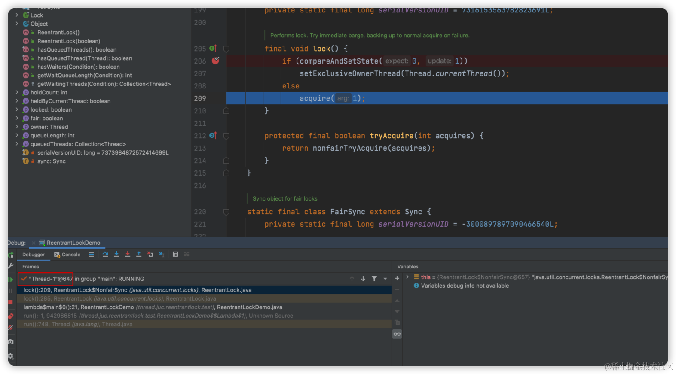676x374 pixels.
Task: Click the Step Out icon
Action: point(139,254)
